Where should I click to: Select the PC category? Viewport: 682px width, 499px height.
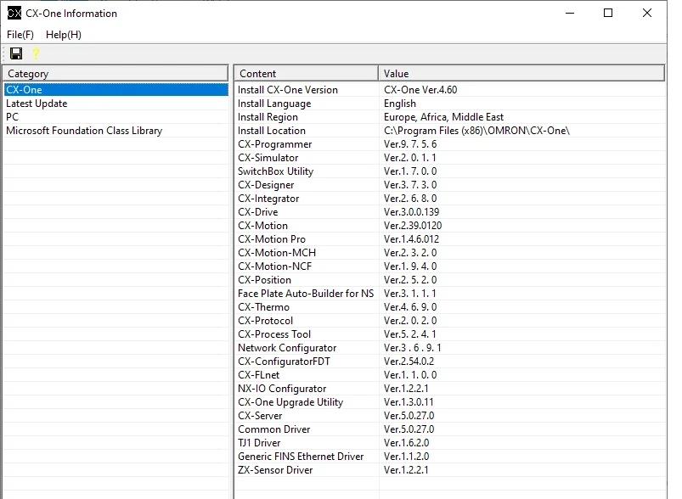13,117
